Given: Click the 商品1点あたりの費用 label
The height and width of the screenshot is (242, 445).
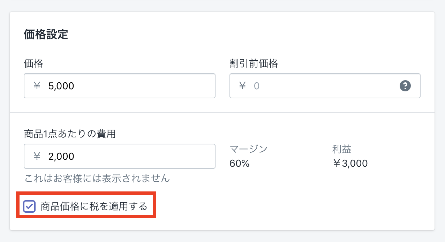Looking at the screenshot, I should point(70,134).
